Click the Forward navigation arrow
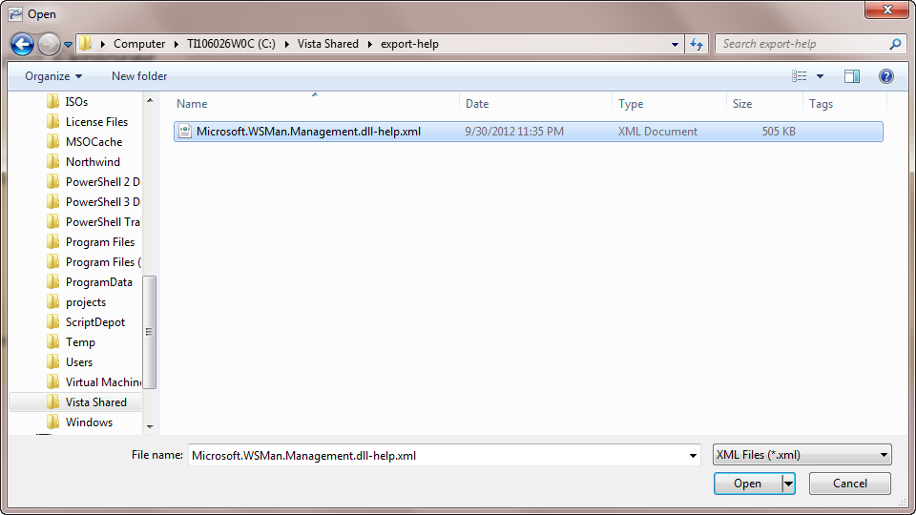The height and width of the screenshot is (515, 916). [x=49, y=44]
